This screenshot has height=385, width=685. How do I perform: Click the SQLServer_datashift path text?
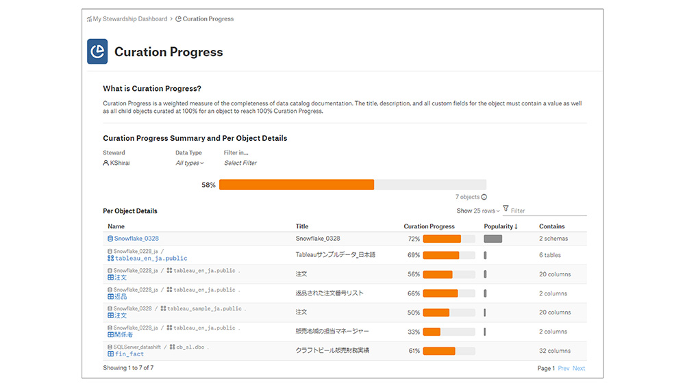[x=137, y=347]
